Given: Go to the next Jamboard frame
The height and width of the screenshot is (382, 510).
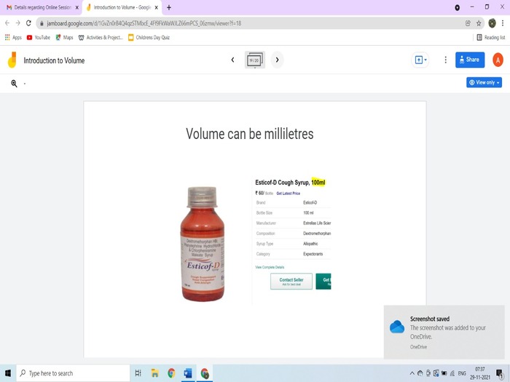Looking at the screenshot, I should 277,60.
